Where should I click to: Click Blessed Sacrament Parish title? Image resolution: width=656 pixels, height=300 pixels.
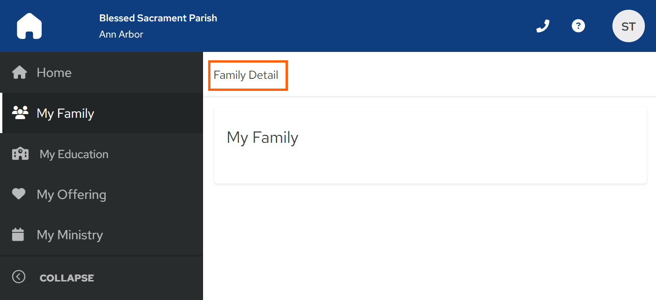coord(158,18)
